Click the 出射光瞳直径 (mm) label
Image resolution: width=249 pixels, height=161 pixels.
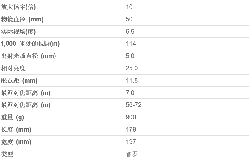point(28,56)
